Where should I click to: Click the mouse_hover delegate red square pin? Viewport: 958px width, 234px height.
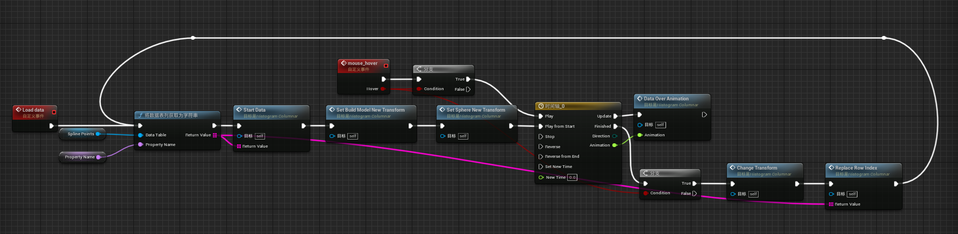pos(385,65)
